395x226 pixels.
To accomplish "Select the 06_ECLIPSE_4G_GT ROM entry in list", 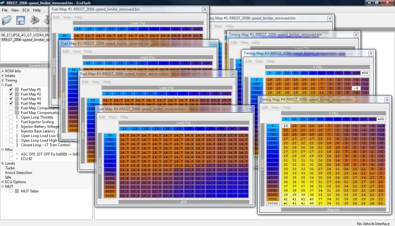I will 24,36.
